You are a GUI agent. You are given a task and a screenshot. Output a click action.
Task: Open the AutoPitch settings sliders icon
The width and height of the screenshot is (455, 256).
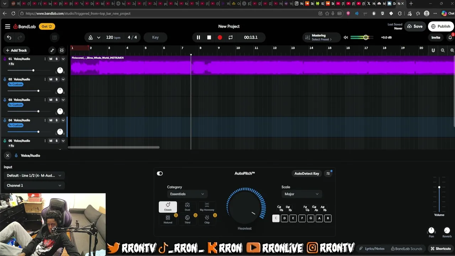click(328, 174)
